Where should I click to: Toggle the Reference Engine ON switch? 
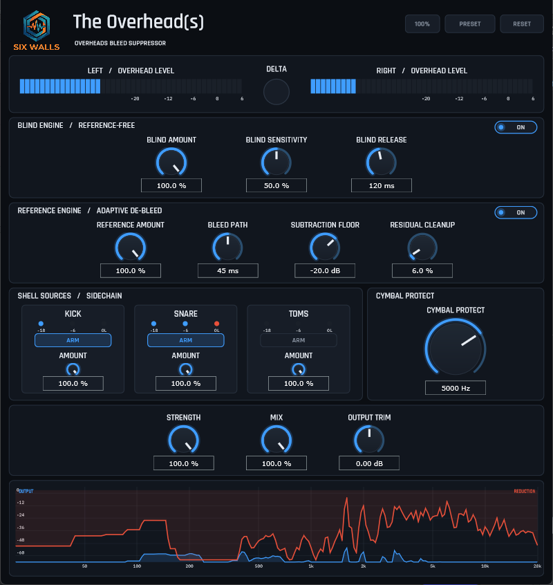pyautogui.click(x=516, y=212)
